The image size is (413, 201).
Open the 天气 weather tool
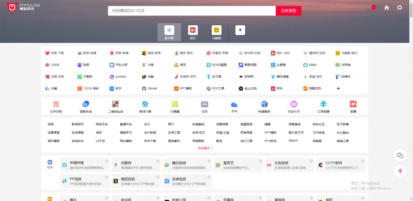(234, 107)
